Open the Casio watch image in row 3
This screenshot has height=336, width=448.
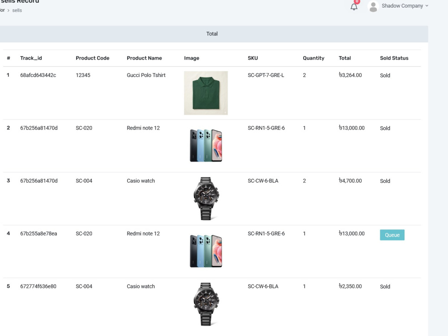(x=206, y=198)
